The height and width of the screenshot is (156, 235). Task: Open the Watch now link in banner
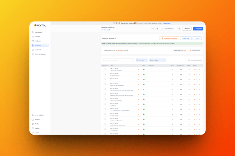[167, 23]
